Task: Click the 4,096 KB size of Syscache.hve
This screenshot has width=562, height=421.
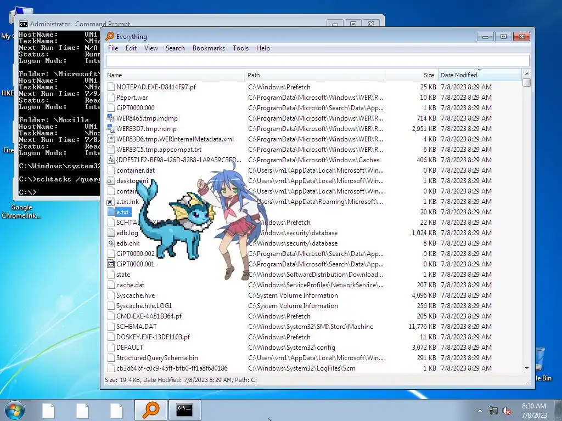Action: [424, 295]
